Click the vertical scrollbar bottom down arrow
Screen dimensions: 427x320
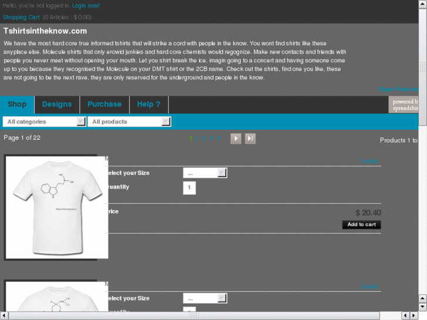(423, 307)
